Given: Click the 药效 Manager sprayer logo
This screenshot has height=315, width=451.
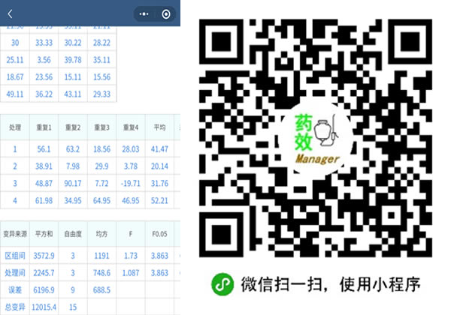Looking at the screenshot, I should click(316, 139).
